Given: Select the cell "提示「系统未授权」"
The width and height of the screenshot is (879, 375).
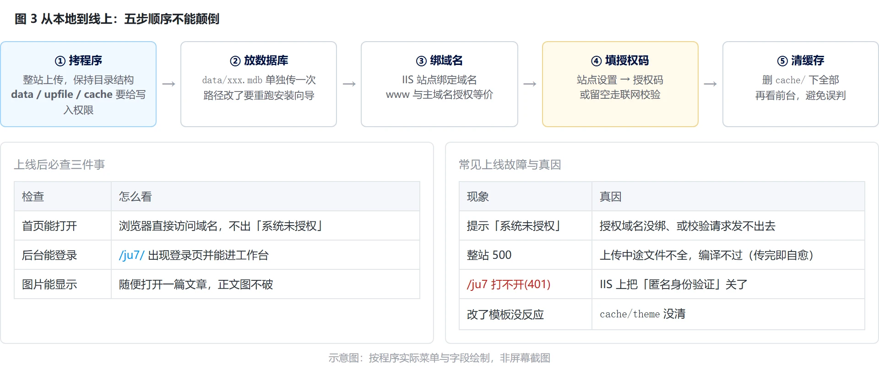Looking at the screenshot, I should click(526, 226).
